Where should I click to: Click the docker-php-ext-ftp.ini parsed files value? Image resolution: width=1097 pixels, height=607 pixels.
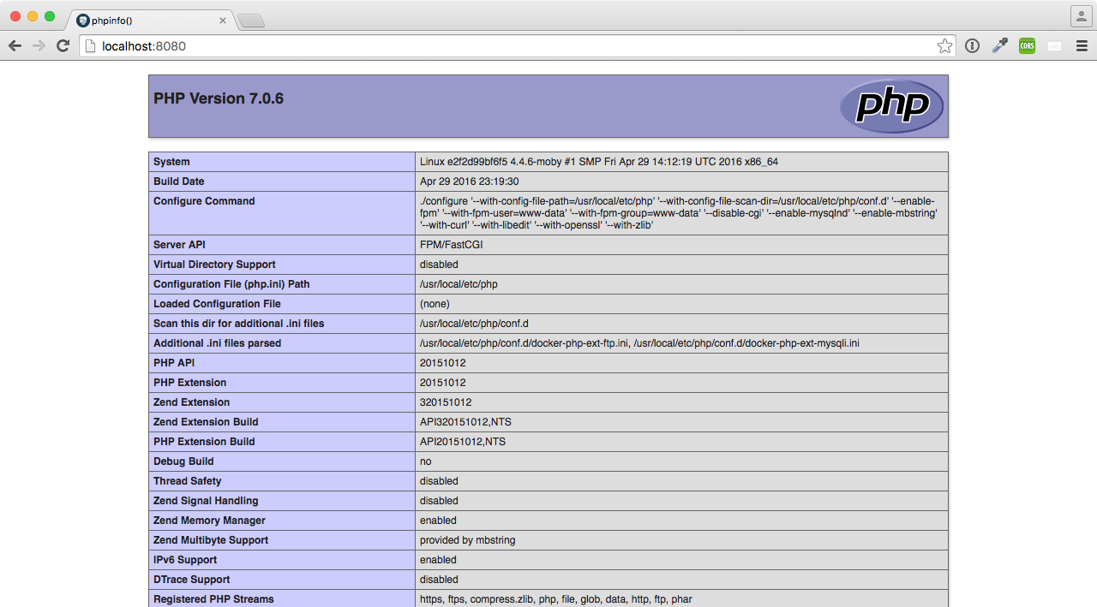click(639, 343)
